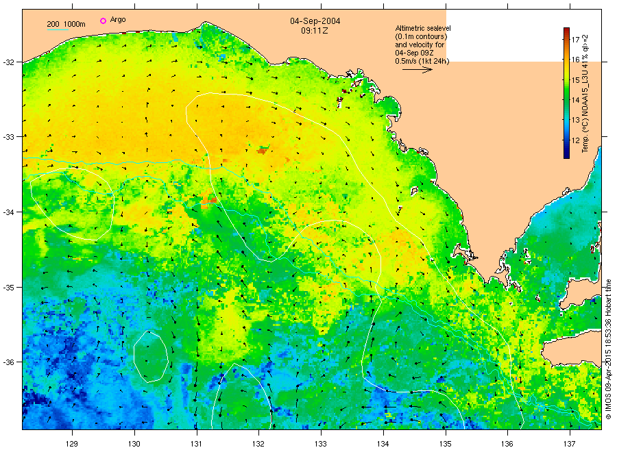Click the '14' value on the temperature scale
The image size is (617, 452).
(x=575, y=100)
